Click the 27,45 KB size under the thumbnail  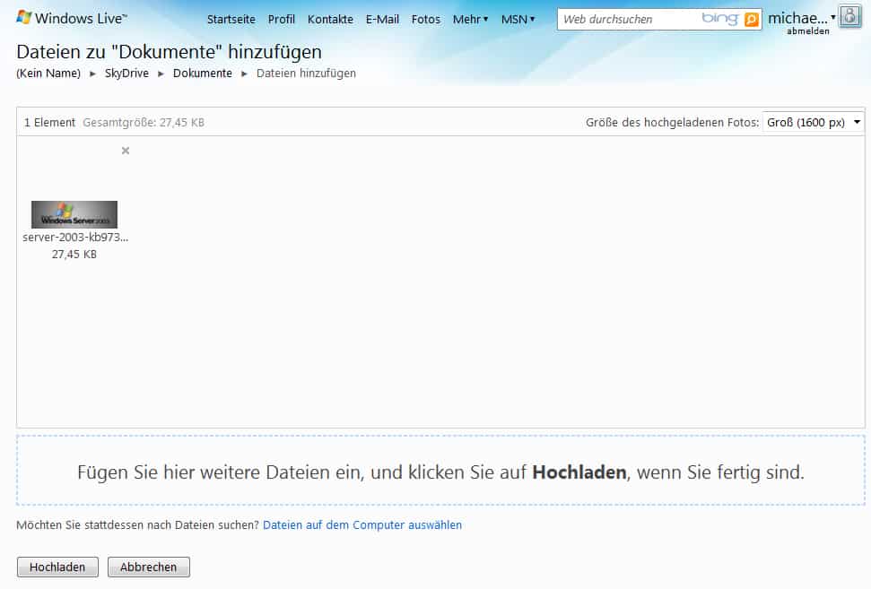74,255
